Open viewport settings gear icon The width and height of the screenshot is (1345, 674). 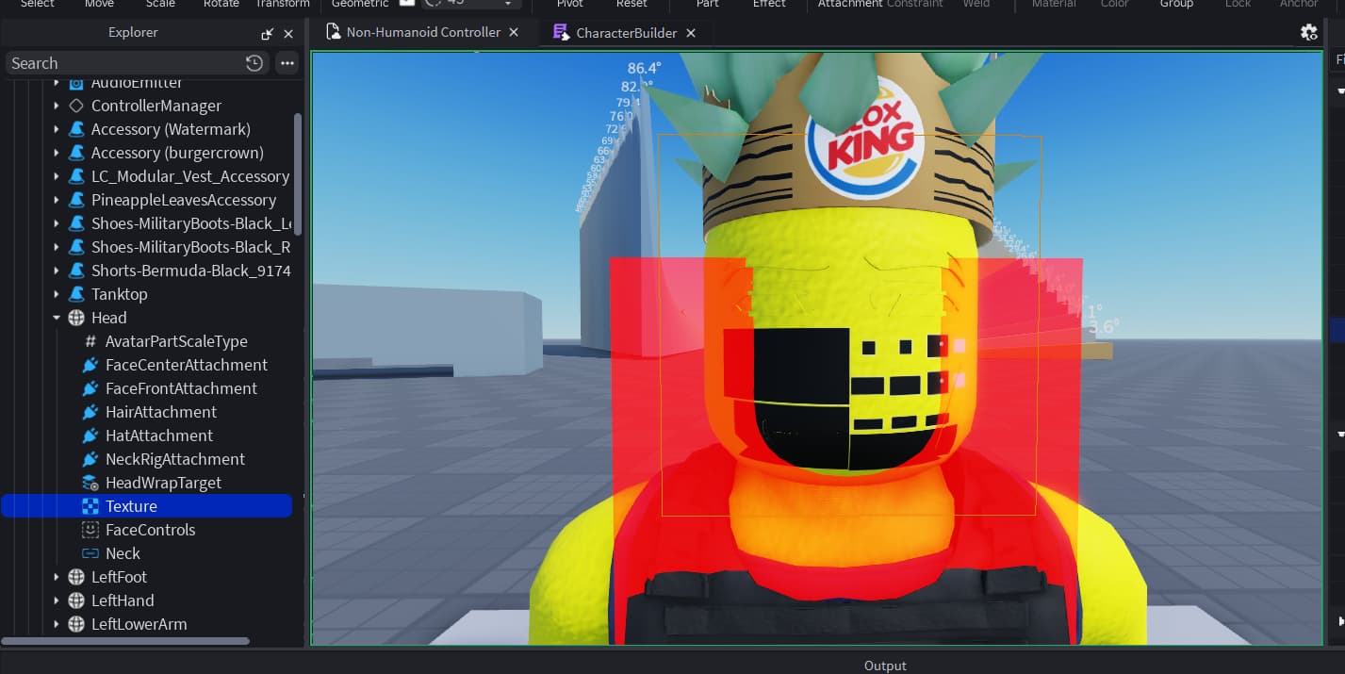[1308, 32]
